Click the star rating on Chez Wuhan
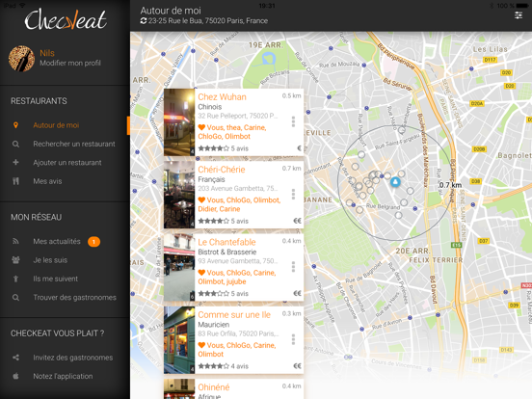 213,148
